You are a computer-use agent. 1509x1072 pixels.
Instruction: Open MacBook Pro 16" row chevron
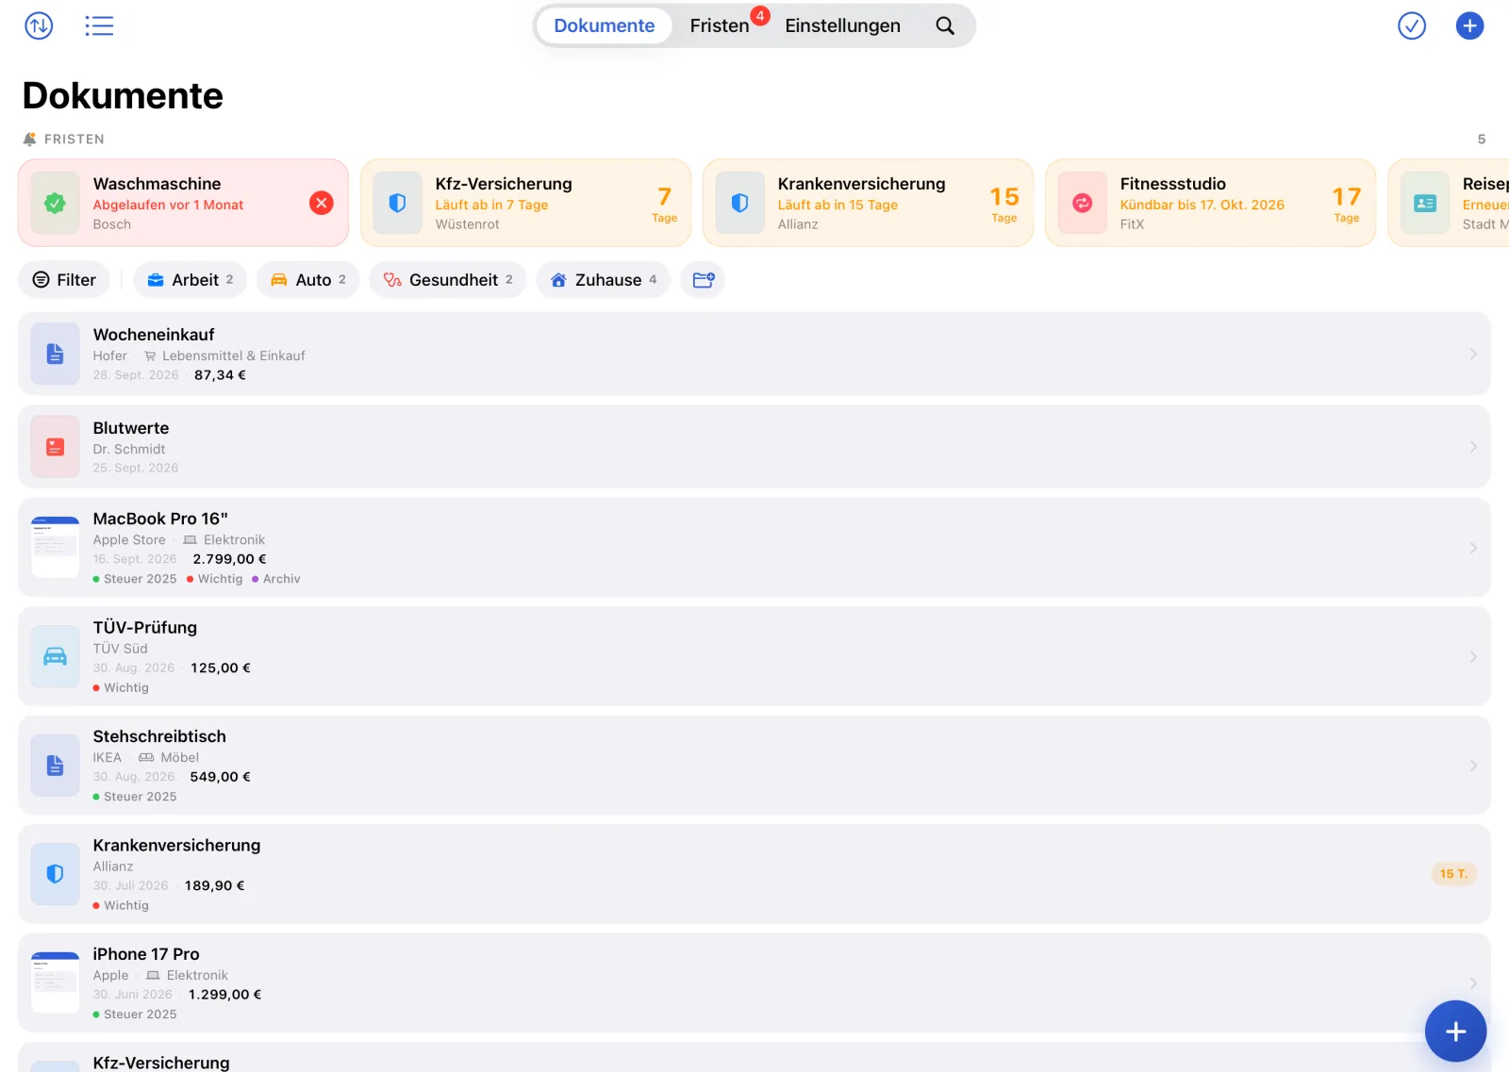(x=1473, y=548)
